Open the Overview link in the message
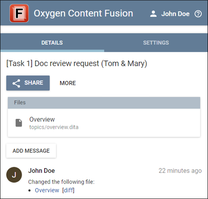208x199 pixels. tap(47, 190)
